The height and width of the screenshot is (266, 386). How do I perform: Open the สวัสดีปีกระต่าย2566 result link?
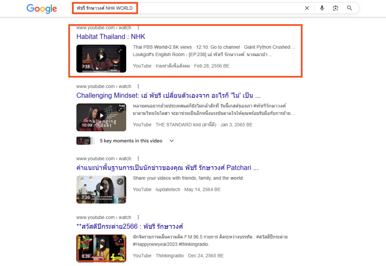130,226
